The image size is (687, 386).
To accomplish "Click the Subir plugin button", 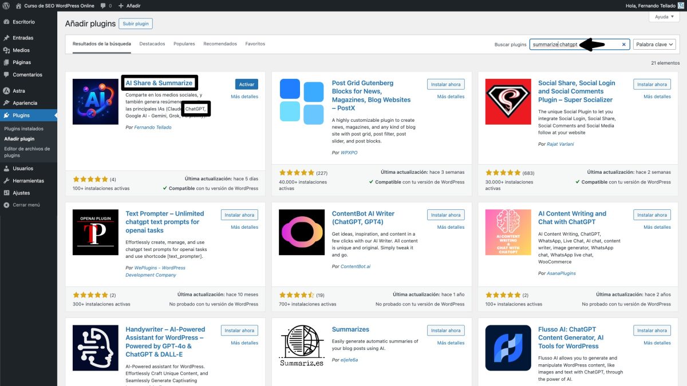I will [x=136, y=23].
